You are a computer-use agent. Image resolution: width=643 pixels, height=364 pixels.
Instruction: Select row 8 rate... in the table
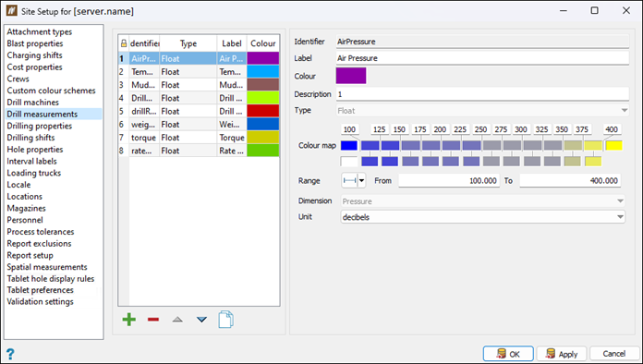tap(199, 151)
